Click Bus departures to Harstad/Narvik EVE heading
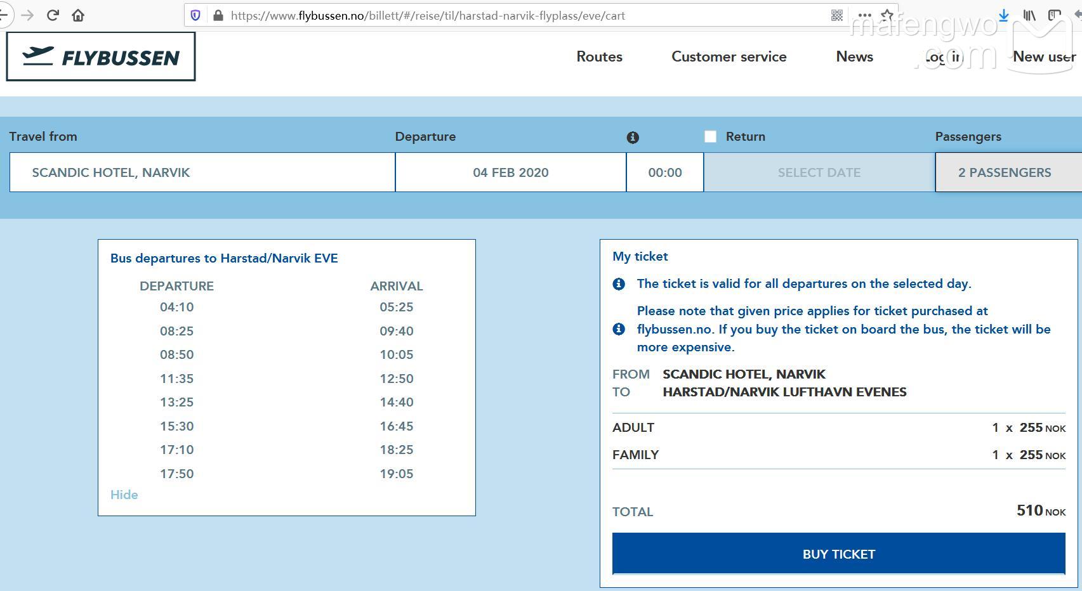Image resolution: width=1082 pixels, height=591 pixels. [224, 258]
